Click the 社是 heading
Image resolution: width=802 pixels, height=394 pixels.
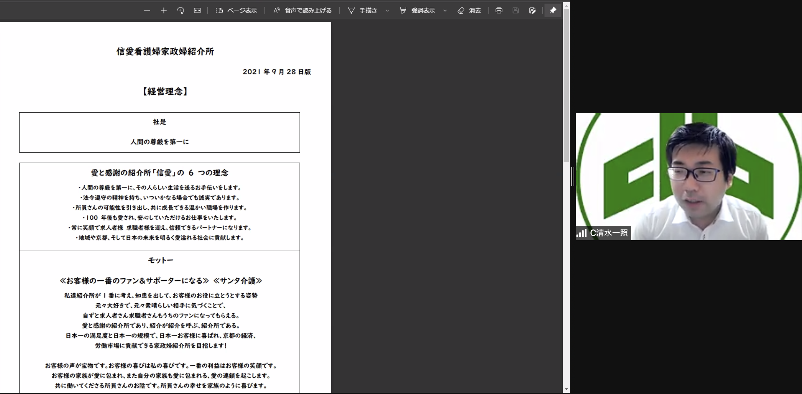click(159, 122)
